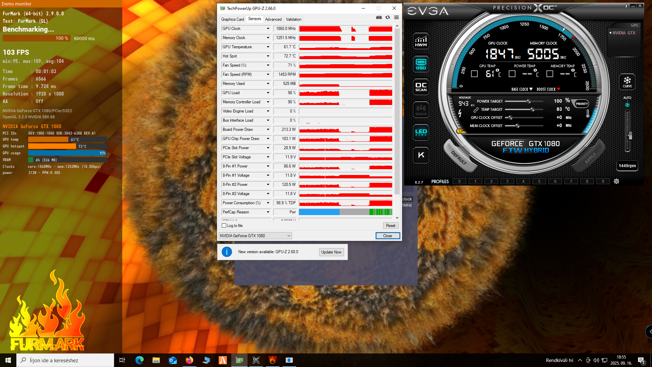The height and width of the screenshot is (367, 652).
Task: Open the LED Sync panel
Action: [x=421, y=132]
